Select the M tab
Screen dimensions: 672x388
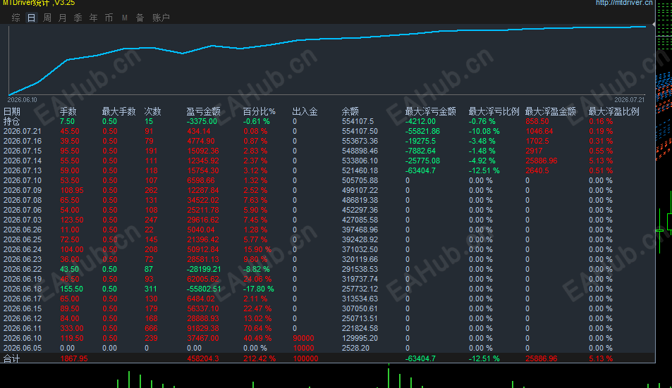[x=124, y=18]
